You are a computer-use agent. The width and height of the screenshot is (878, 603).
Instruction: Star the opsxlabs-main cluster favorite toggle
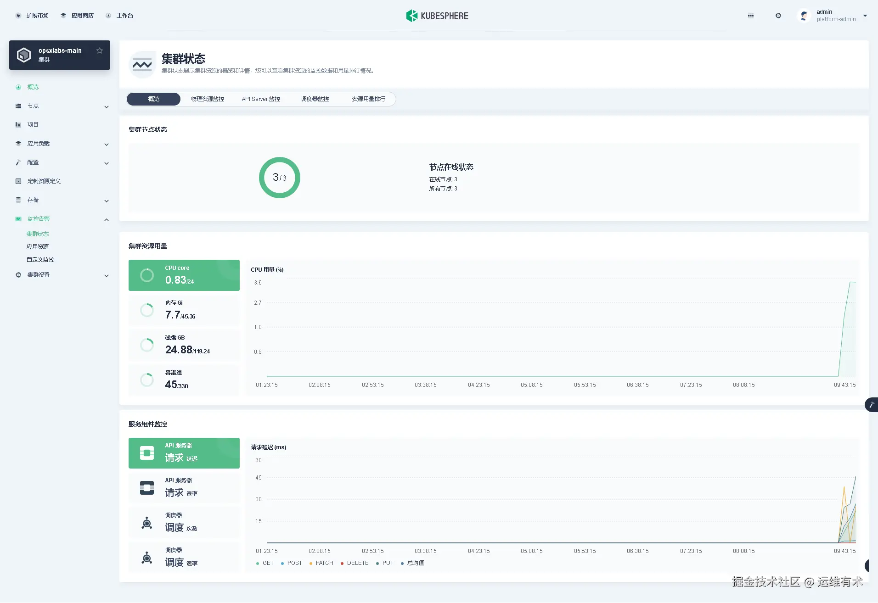pyautogui.click(x=100, y=50)
